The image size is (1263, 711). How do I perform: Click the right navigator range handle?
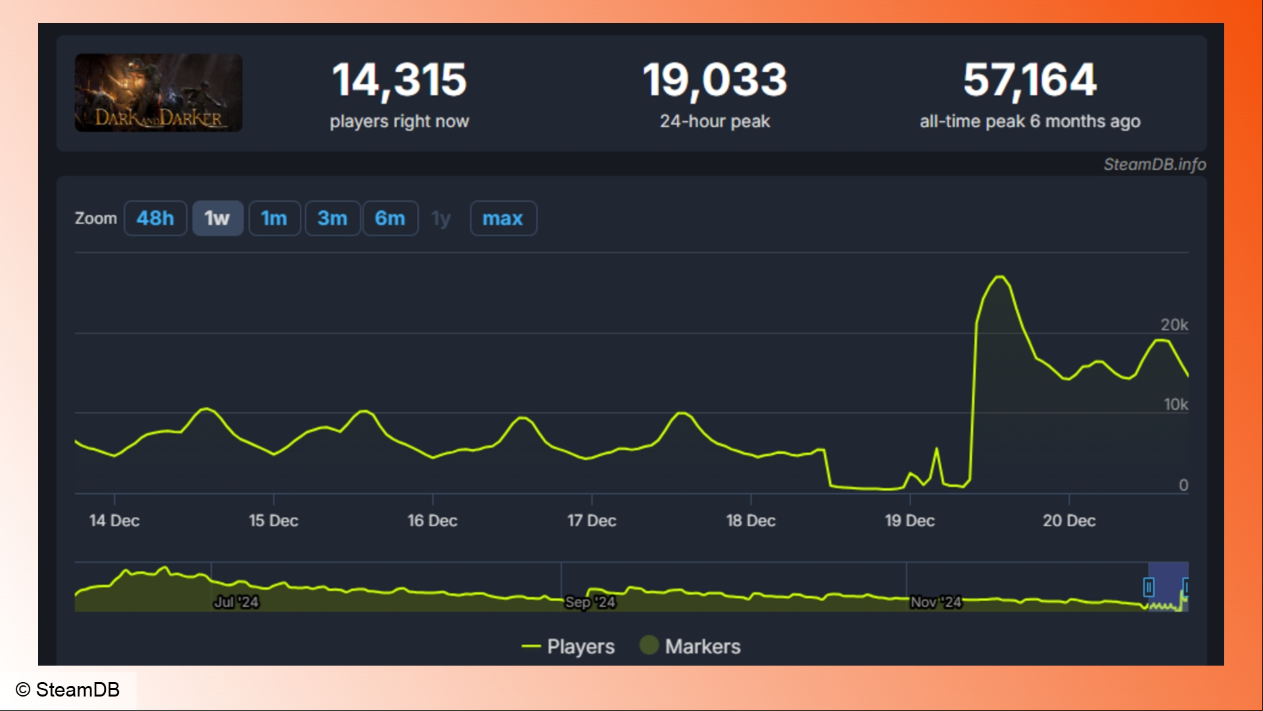1185,587
